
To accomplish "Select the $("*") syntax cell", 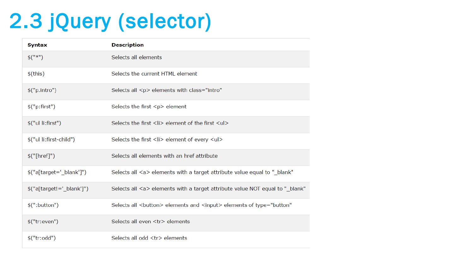I will click(x=35, y=57).
